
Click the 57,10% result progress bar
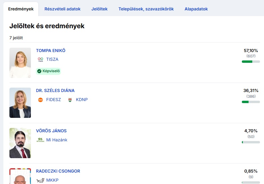coord(251,61)
